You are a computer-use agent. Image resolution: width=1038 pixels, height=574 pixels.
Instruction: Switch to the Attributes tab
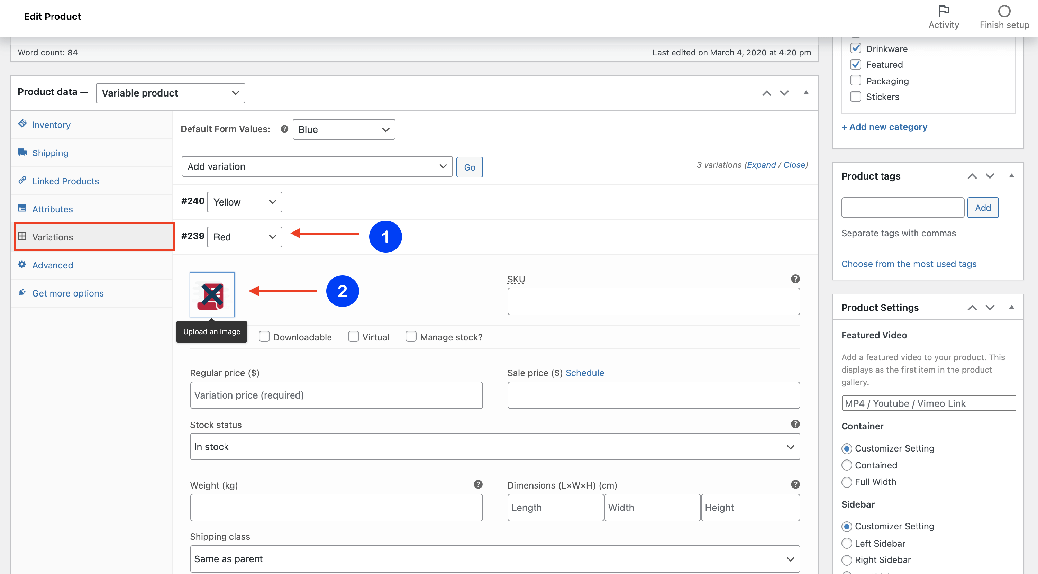[52, 209]
